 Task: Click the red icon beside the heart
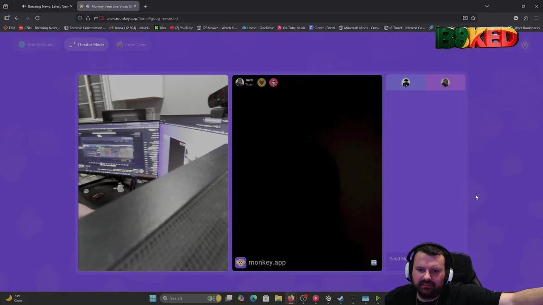[274, 83]
